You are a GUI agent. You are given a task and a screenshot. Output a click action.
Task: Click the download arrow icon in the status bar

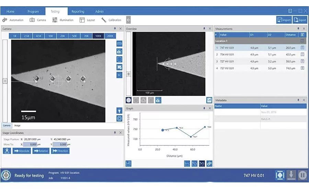[x=291, y=175]
